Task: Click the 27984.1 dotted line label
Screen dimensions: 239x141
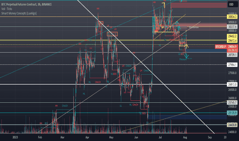Action: (232, 65)
